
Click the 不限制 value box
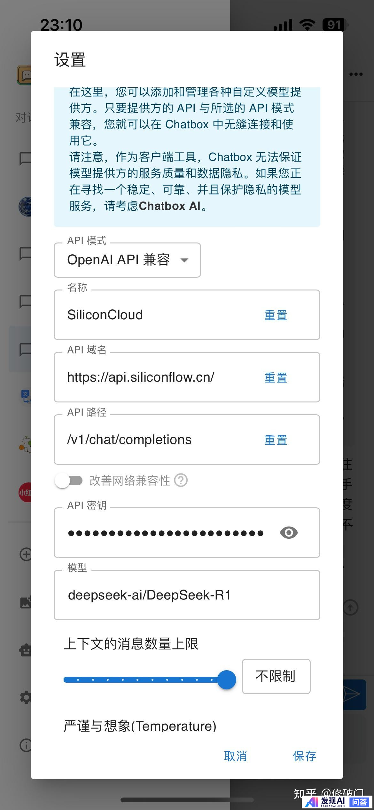coord(276,676)
